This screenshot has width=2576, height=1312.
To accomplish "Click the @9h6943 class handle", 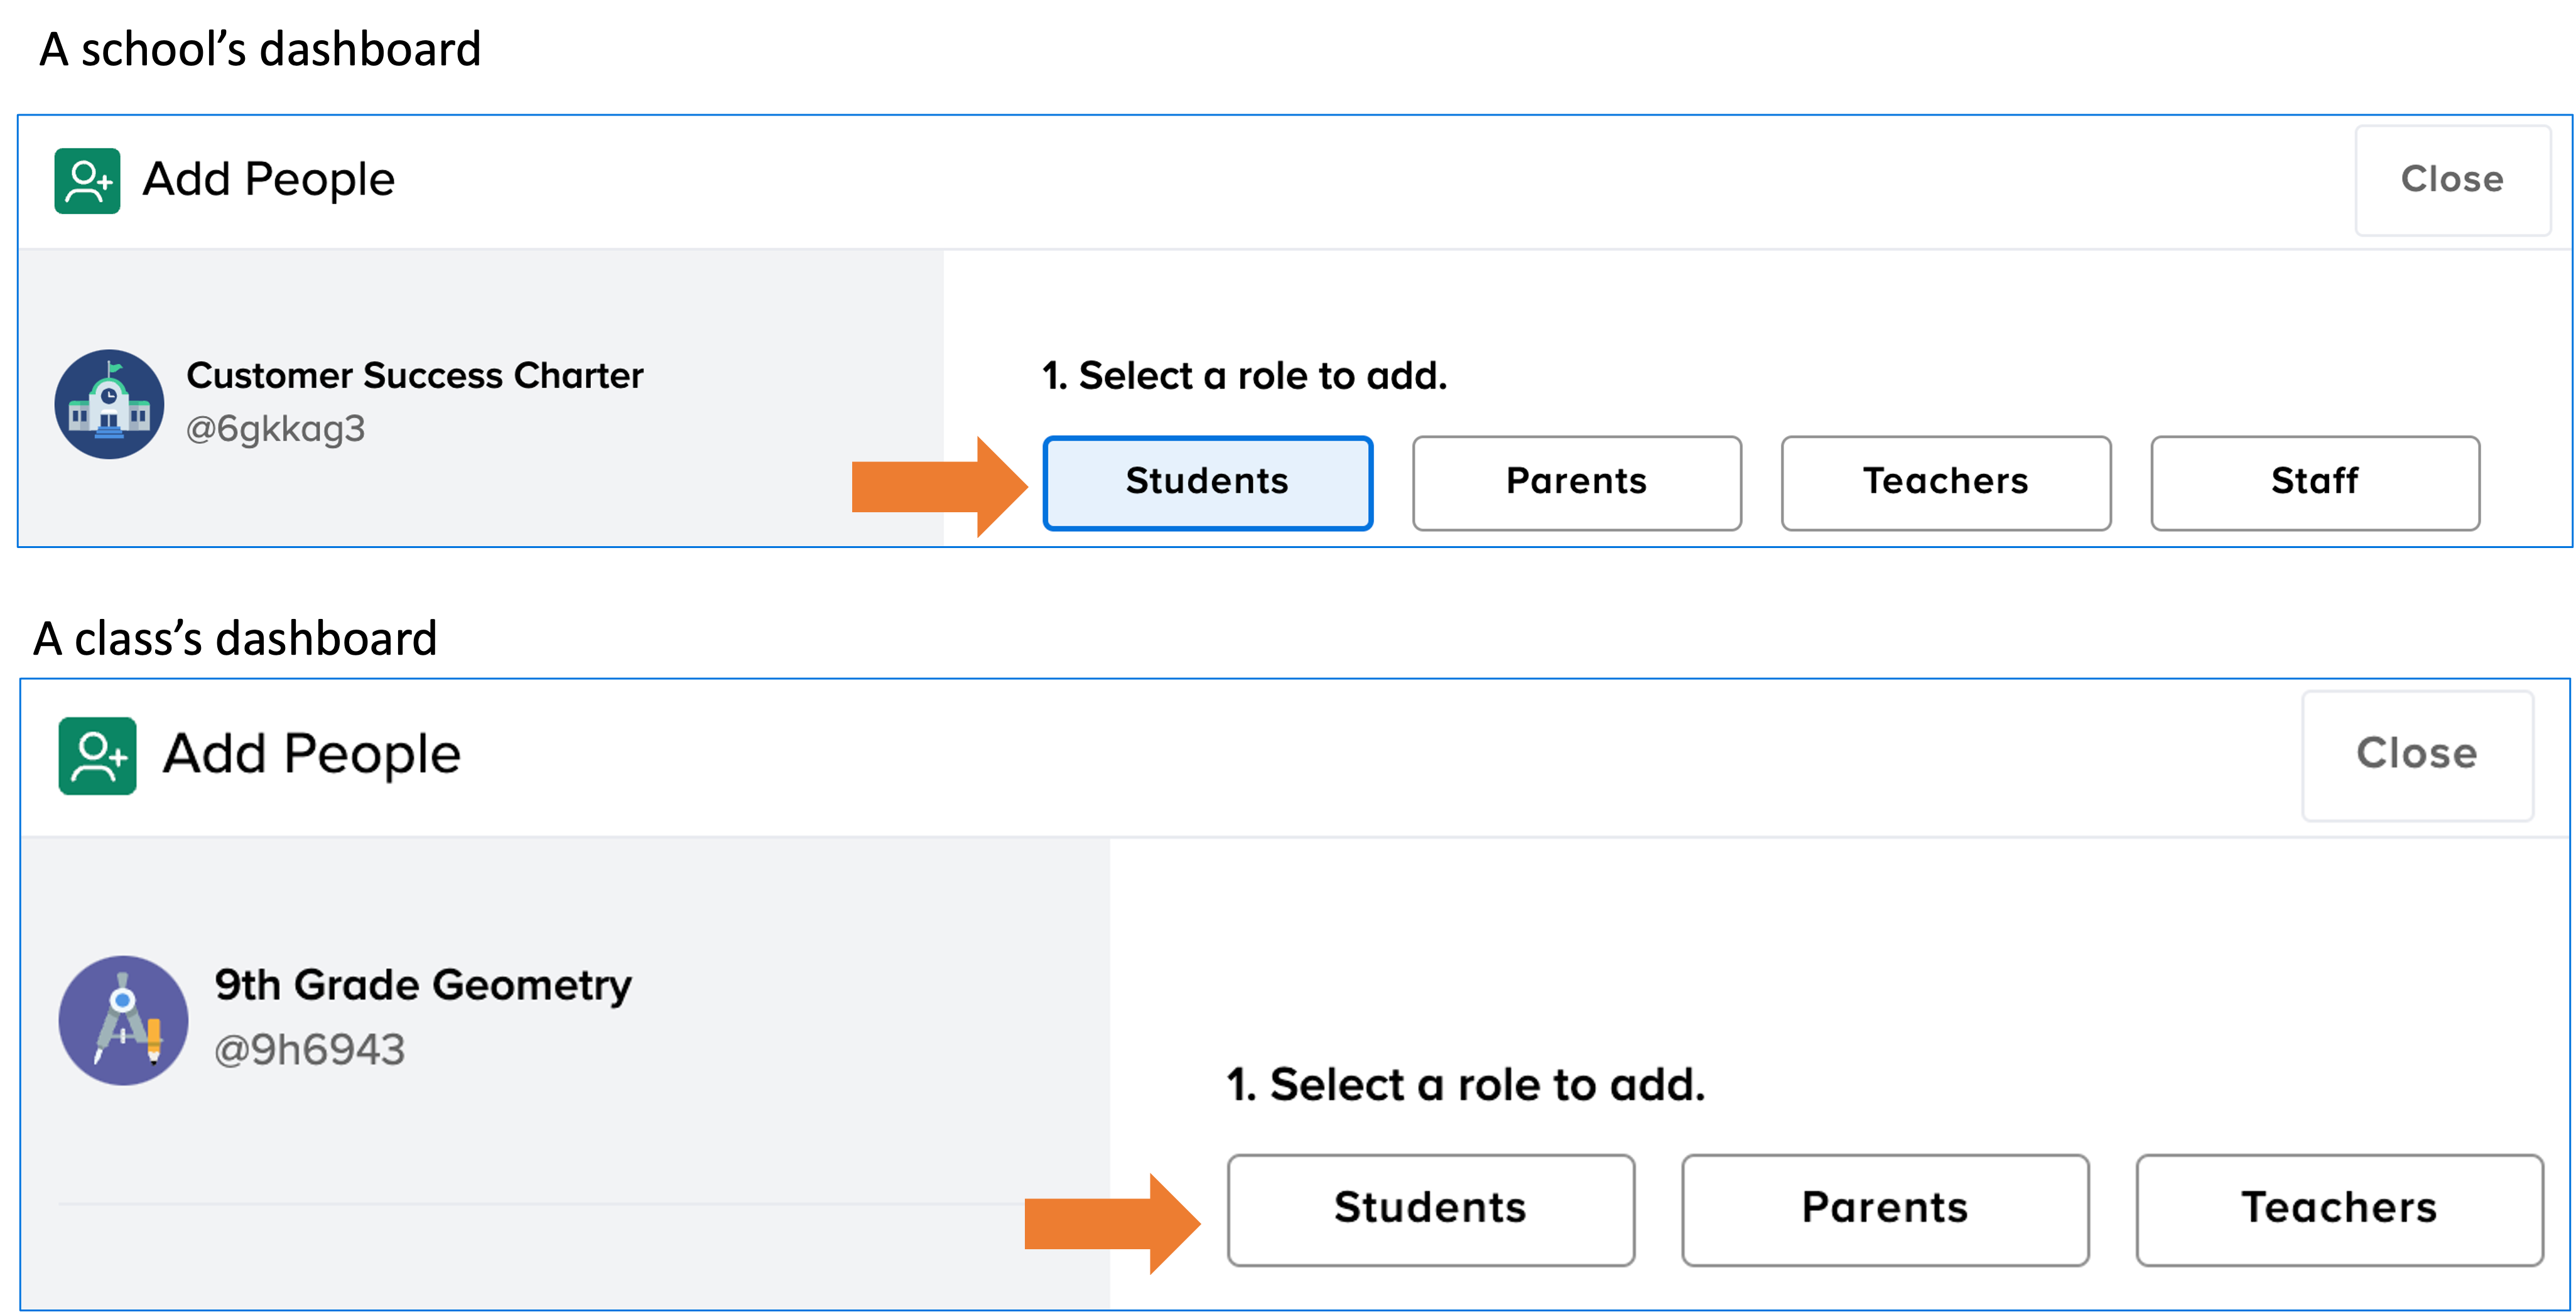I will [x=309, y=1050].
